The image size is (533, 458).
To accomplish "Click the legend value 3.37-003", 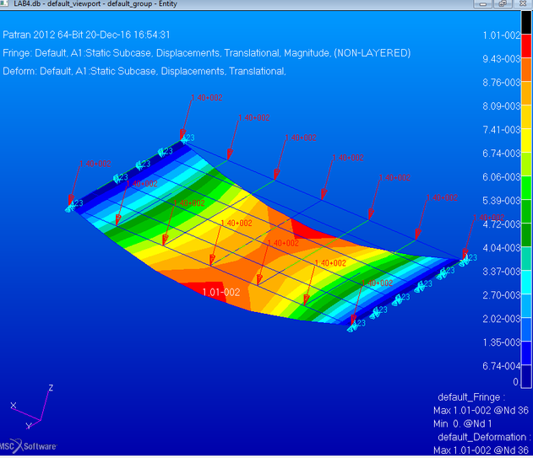I will point(502,272).
